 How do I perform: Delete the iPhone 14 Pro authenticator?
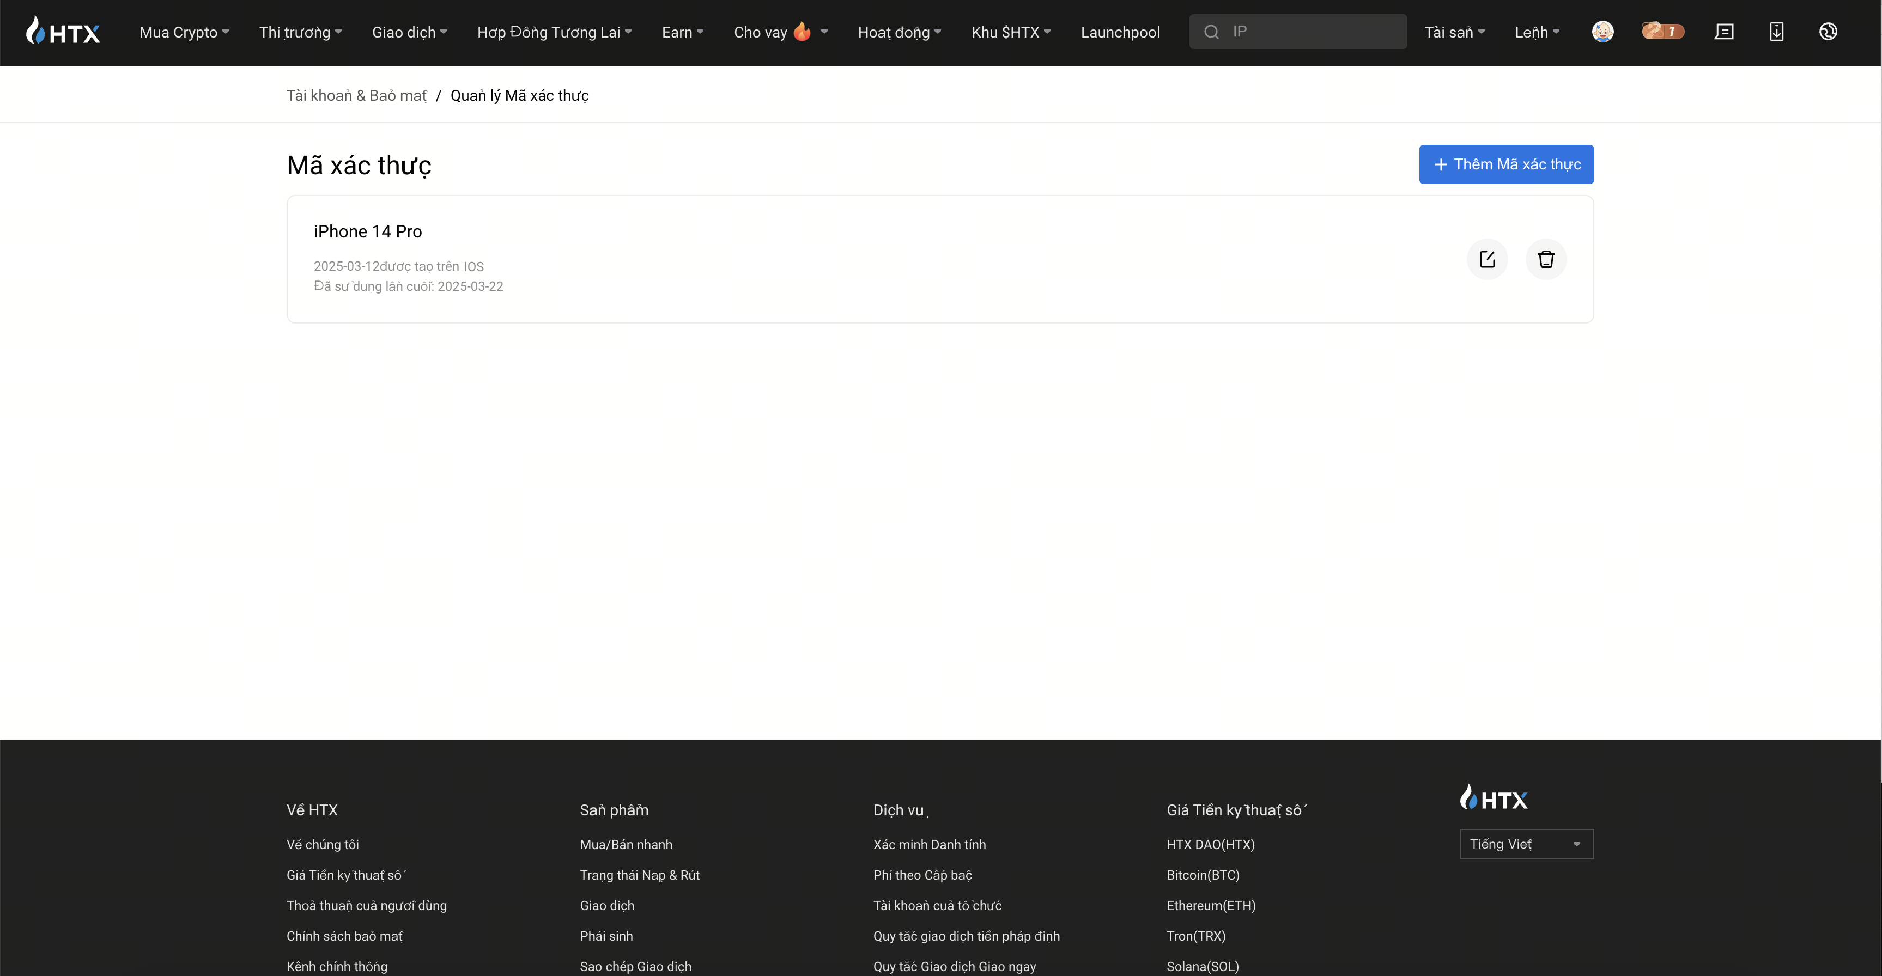pyautogui.click(x=1546, y=259)
